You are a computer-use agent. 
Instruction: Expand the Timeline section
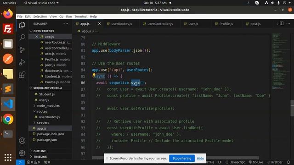pyautogui.click(x=40, y=157)
